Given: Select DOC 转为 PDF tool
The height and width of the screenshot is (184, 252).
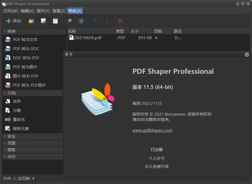Looking at the screenshot, I should [26, 58].
